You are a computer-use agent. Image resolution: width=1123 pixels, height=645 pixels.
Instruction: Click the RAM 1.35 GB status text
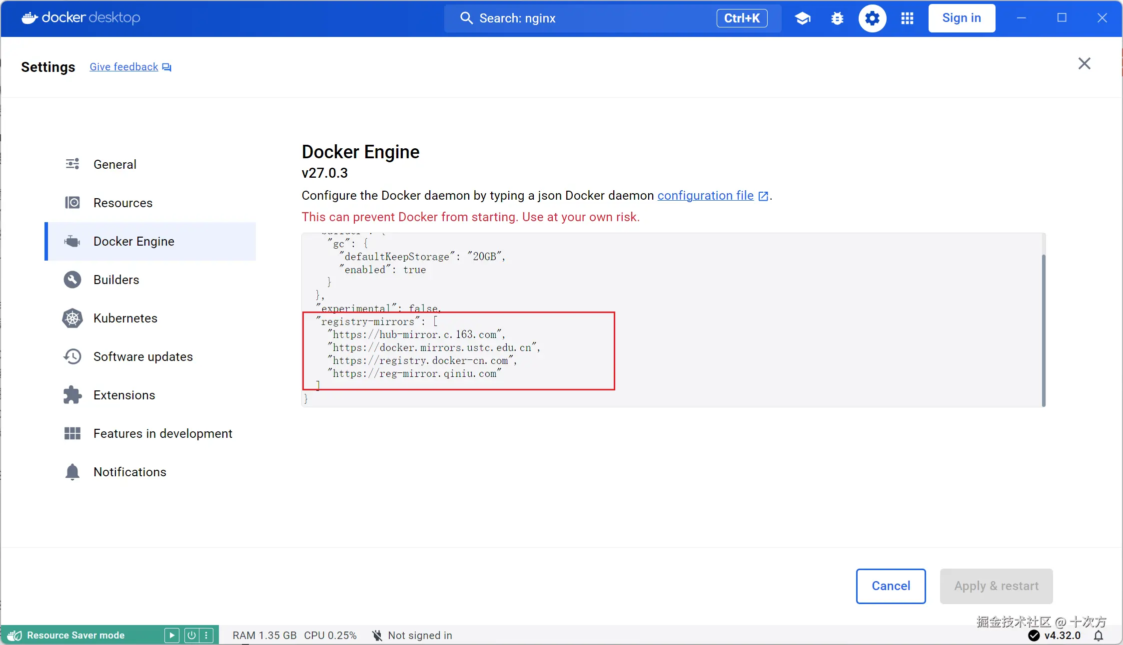click(x=264, y=636)
